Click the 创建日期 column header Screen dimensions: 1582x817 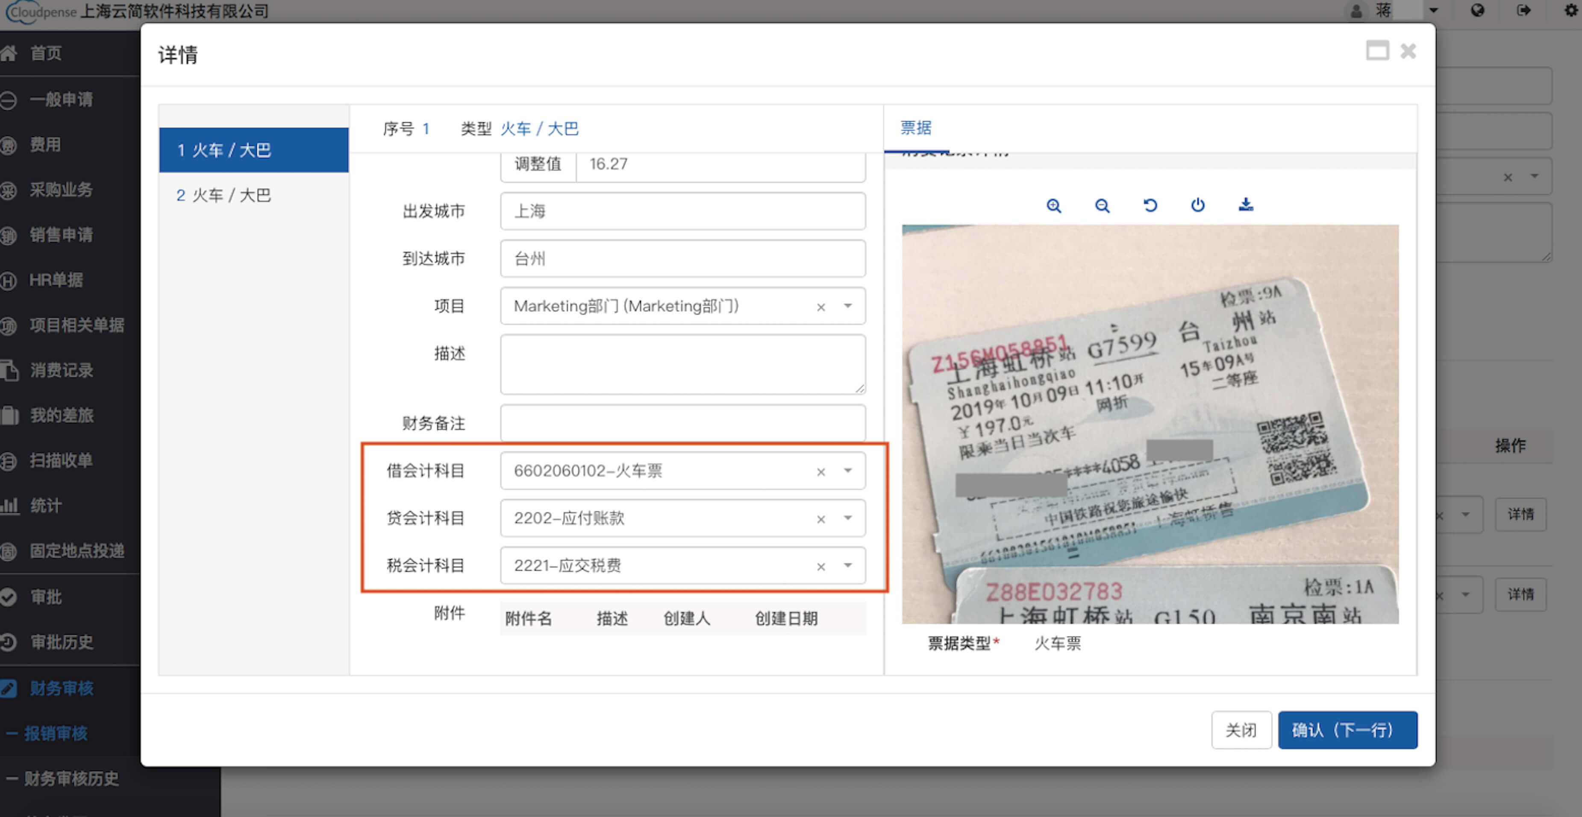786,619
